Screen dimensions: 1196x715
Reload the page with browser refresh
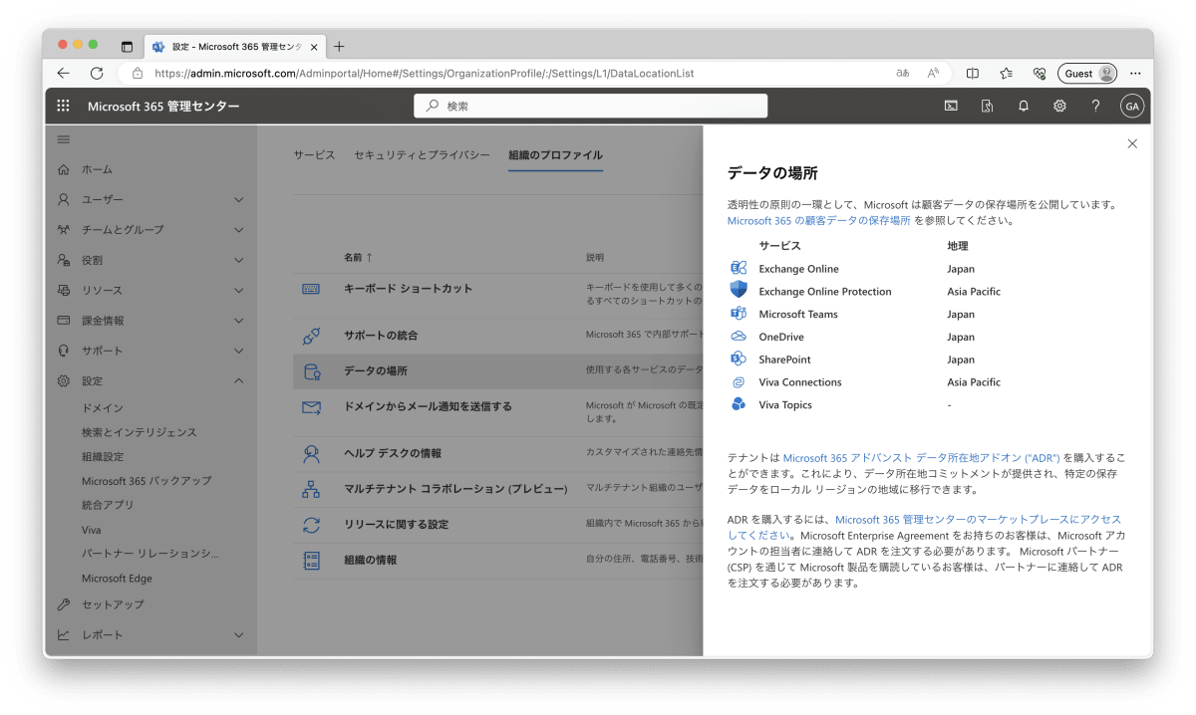click(x=97, y=74)
